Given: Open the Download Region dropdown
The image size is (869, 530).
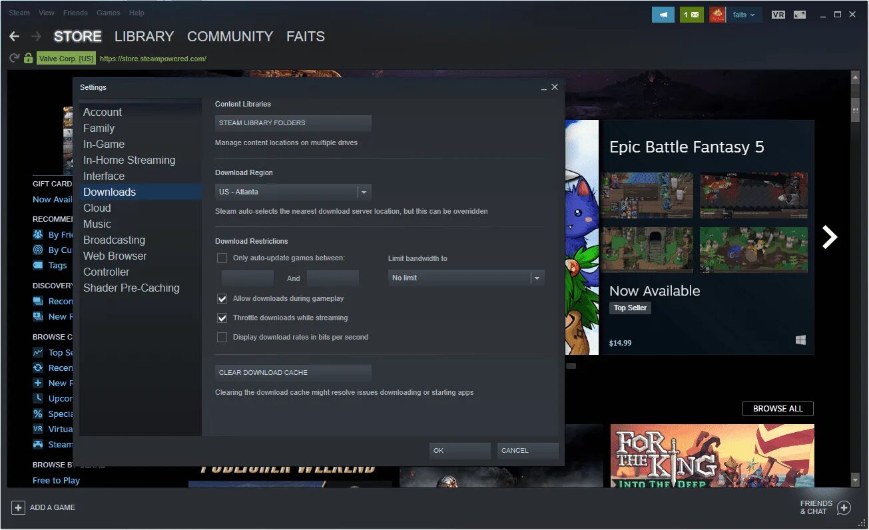Looking at the screenshot, I should tap(293, 192).
